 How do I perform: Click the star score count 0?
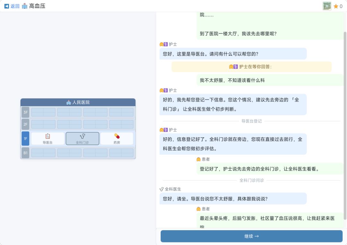tap(341, 6)
